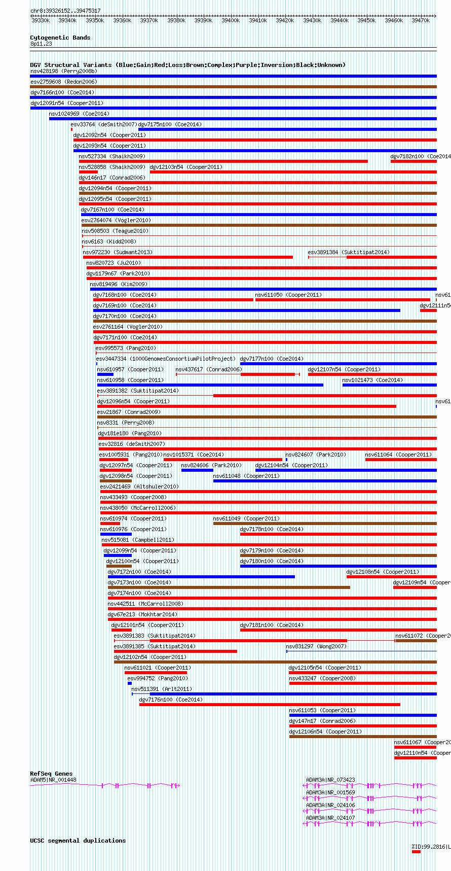Image resolution: width=451 pixels, height=871 pixels.
Task: Click nsv6163 (Kidd2008) label
Action: (x=109, y=241)
